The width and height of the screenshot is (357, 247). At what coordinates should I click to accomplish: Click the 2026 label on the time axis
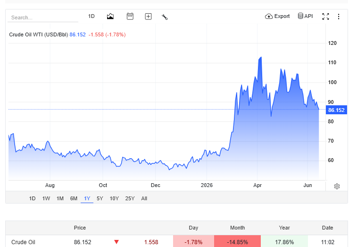(x=207, y=185)
